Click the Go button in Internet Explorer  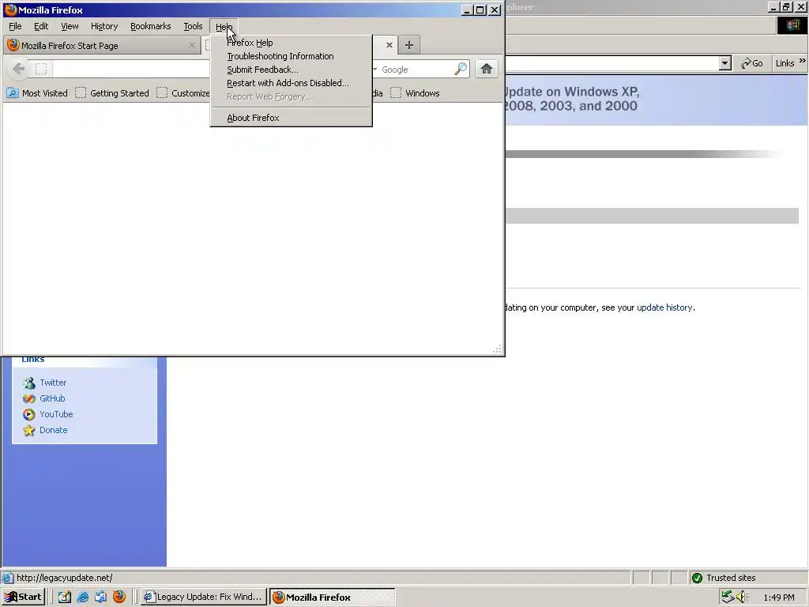[752, 63]
